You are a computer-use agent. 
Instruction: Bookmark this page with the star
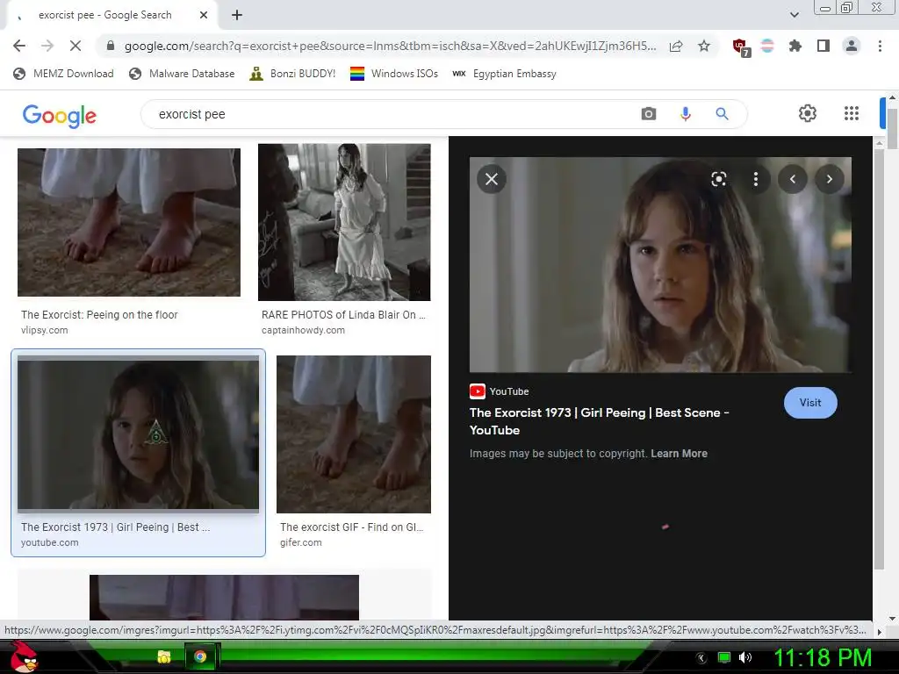[x=704, y=46]
